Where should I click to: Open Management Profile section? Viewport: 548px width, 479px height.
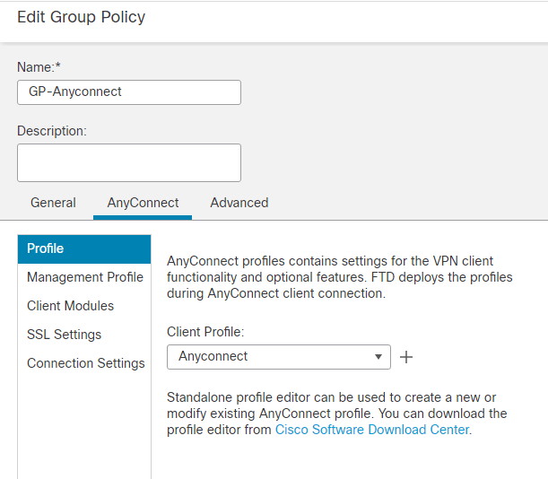(85, 277)
